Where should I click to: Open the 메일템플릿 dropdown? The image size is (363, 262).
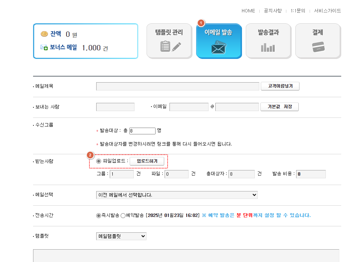pyautogui.click(x=121, y=236)
